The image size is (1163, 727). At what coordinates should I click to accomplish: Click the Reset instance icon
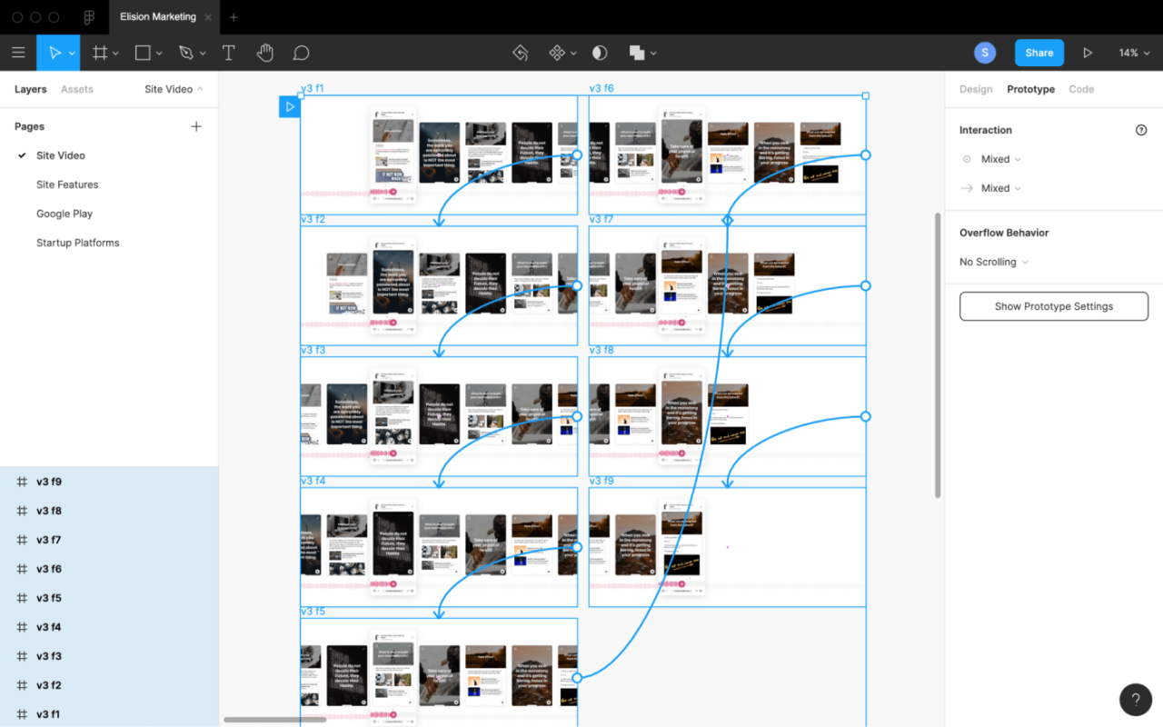coord(521,52)
